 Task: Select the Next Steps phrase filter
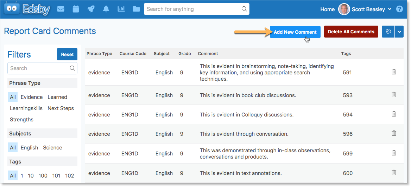tap(61, 108)
